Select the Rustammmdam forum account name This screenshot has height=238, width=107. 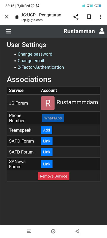pyautogui.click(x=77, y=102)
